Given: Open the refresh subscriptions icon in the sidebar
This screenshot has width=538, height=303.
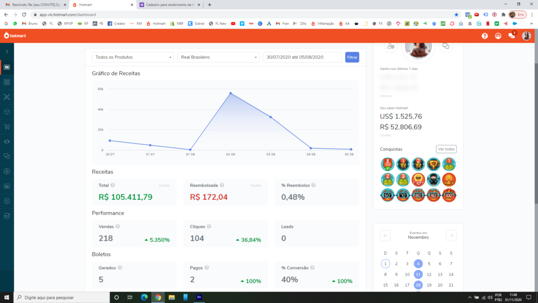Looking at the screenshot, I should tap(7, 142).
